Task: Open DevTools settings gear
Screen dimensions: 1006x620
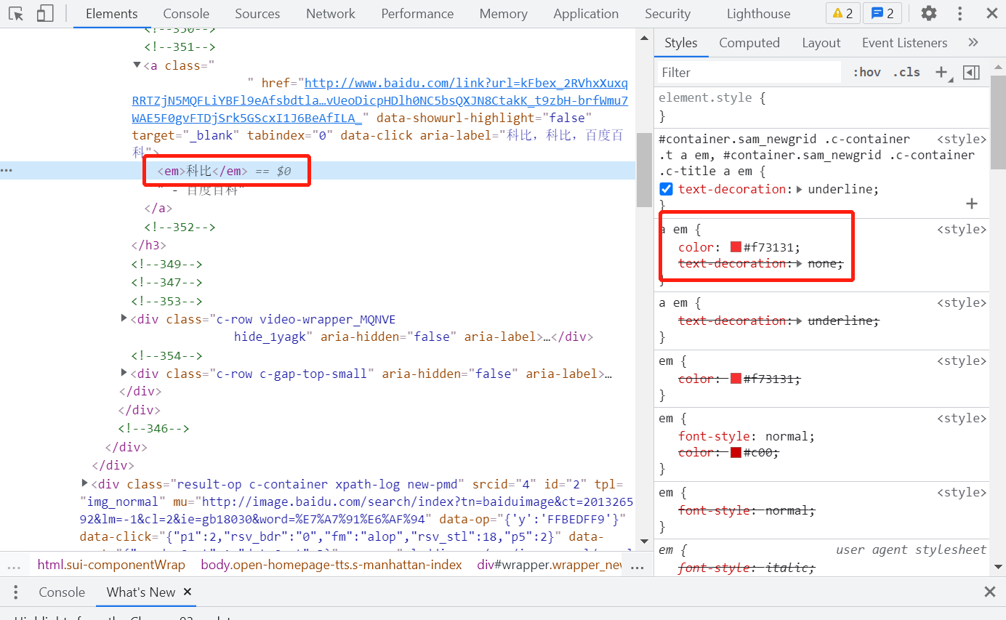Action: click(929, 13)
